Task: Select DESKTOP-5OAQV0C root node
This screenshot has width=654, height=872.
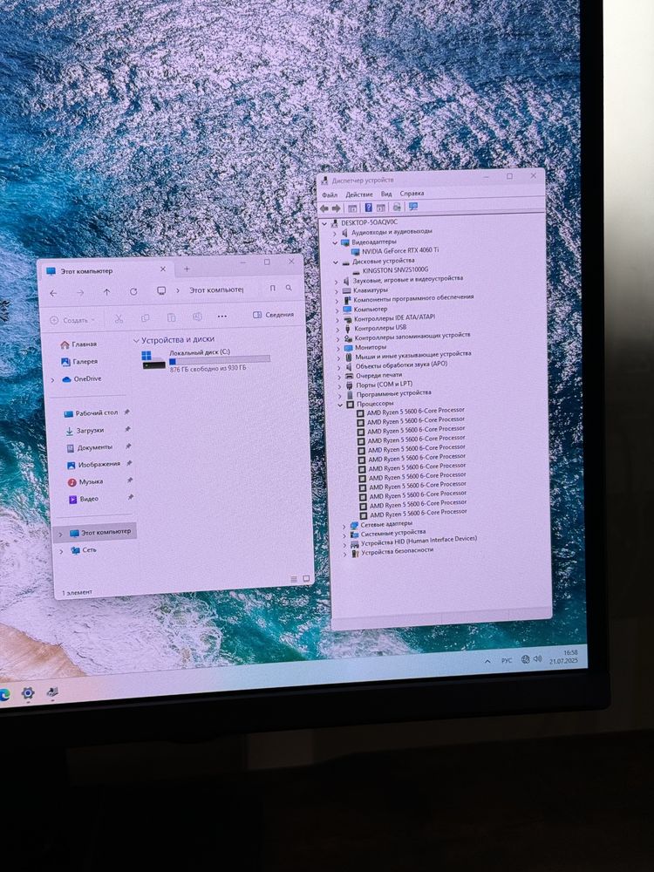Action: pos(369,222)
